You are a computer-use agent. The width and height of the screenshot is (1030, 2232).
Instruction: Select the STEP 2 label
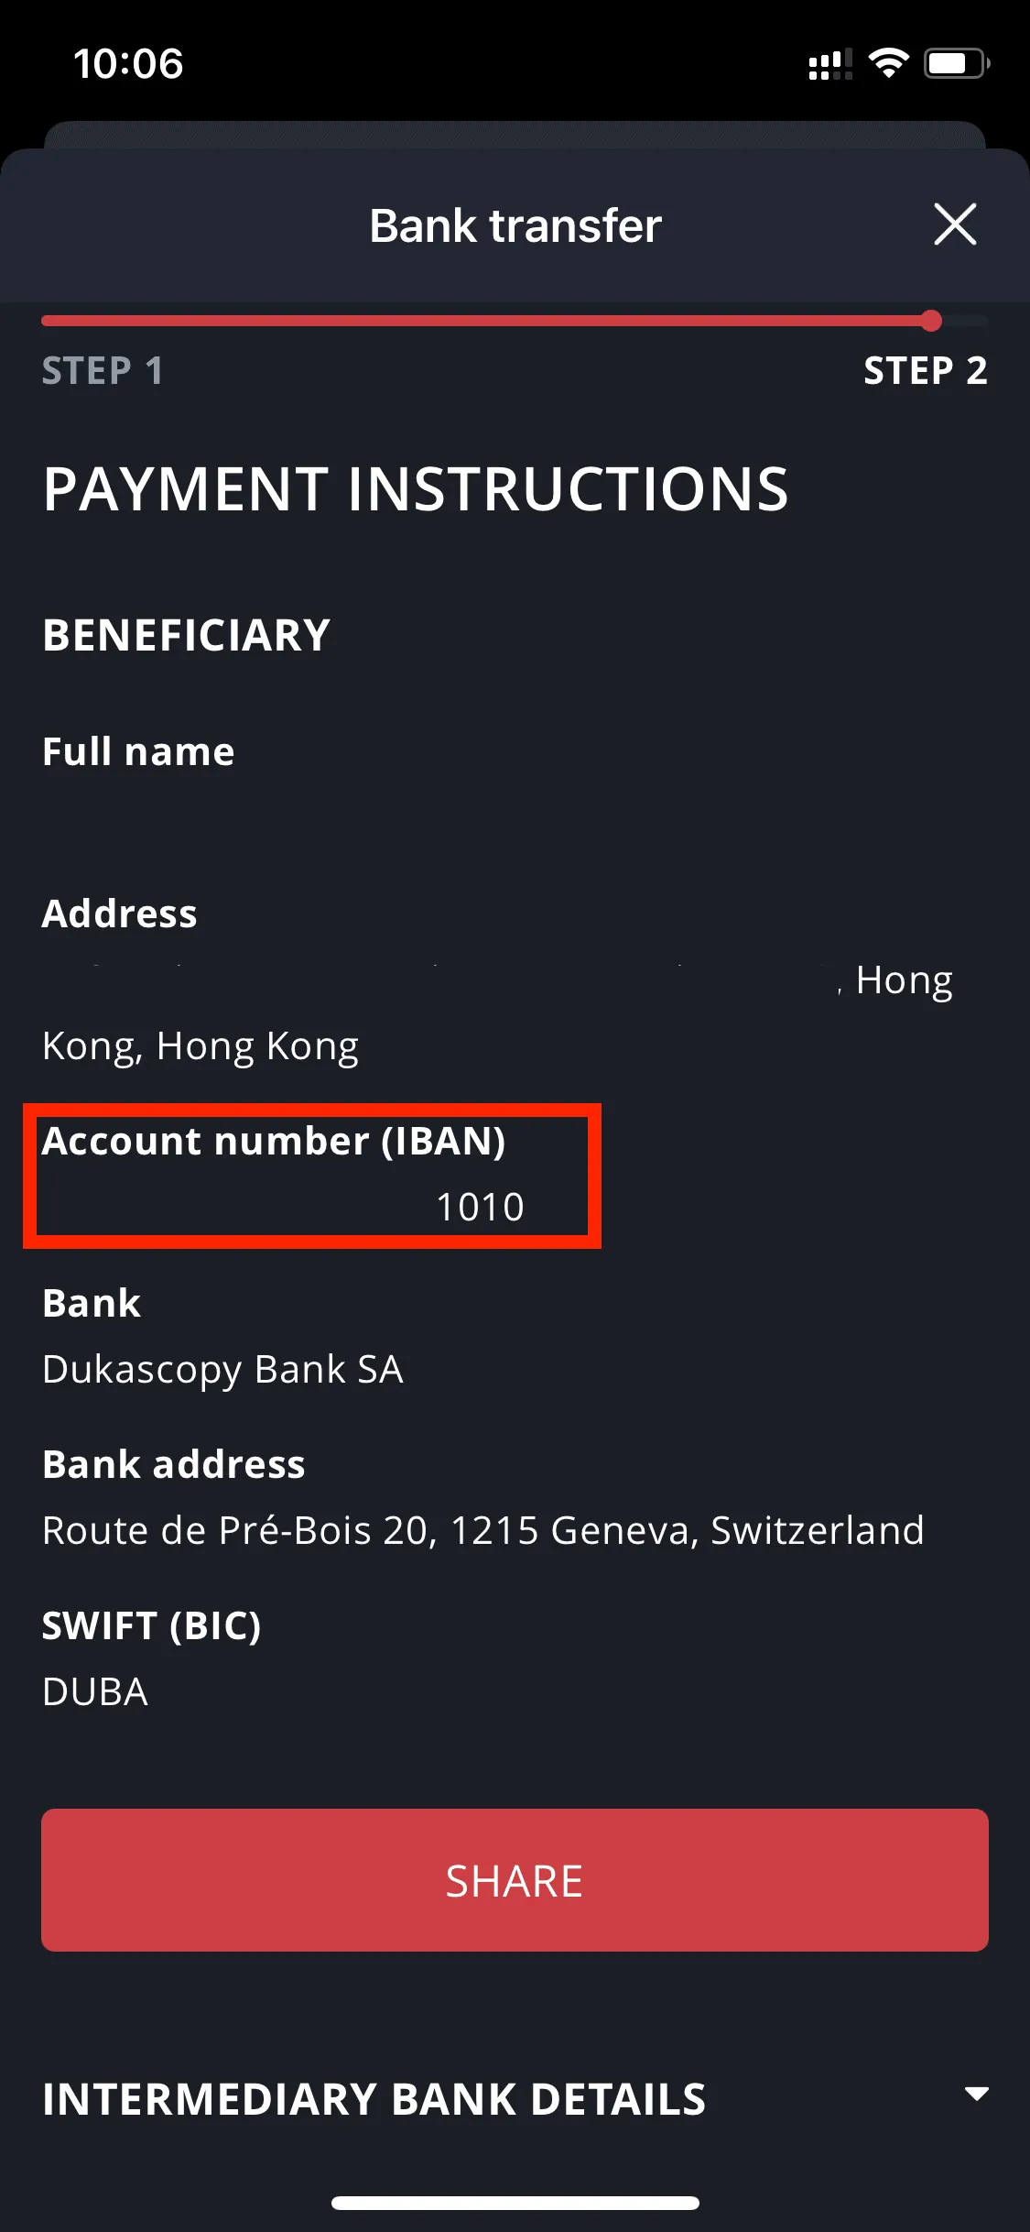[926, 372]
